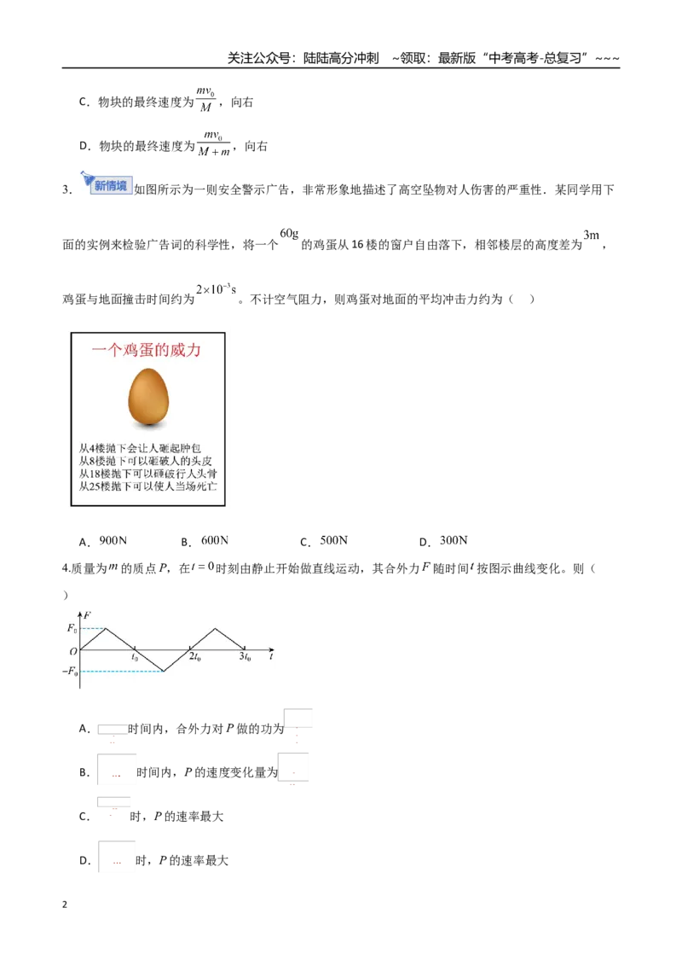Select the poster line starting 从25楼抛下
Image resolution: width=682 pixels, height=966 pixels.
(147, 486)
